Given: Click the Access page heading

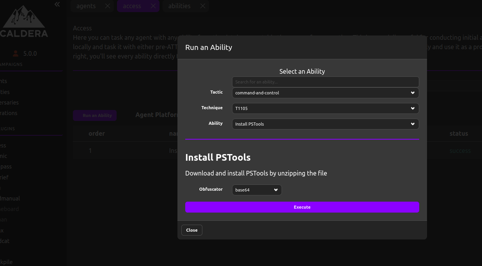Looking at the screenshot, I should click(82, 28).
